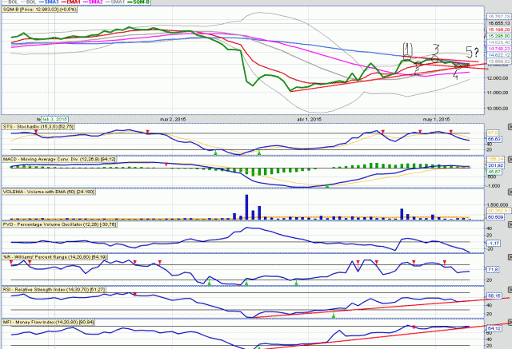Viewport: 512px width, 349px height.
Task: Click the green buy arrow on the MACD panel
Action: pos(326,209)
